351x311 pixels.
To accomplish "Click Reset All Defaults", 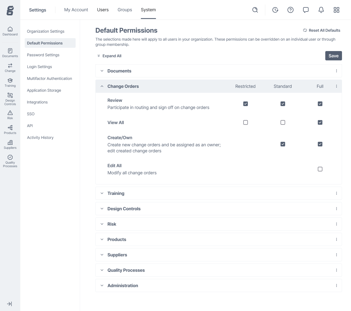I will (x=321, y=30).
